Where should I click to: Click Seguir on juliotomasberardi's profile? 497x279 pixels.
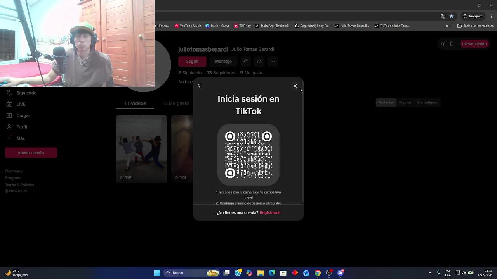pos(192,61)
